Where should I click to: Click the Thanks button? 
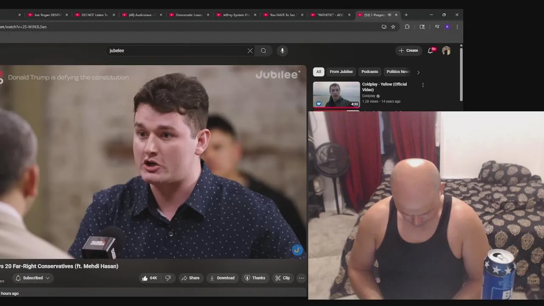tap(255, 278)
